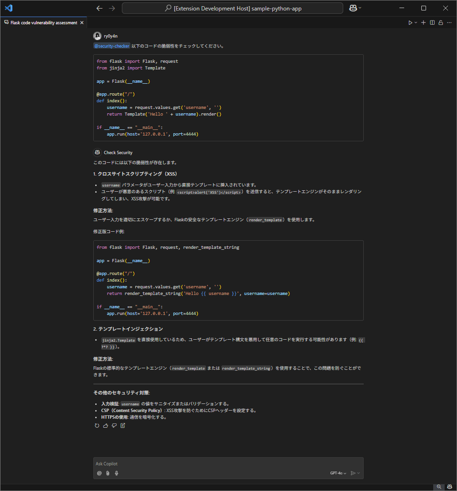Expand the Copilot title bar dropdown chevron
Viewport: 457px width, 491px height.
tap(360, 8)
